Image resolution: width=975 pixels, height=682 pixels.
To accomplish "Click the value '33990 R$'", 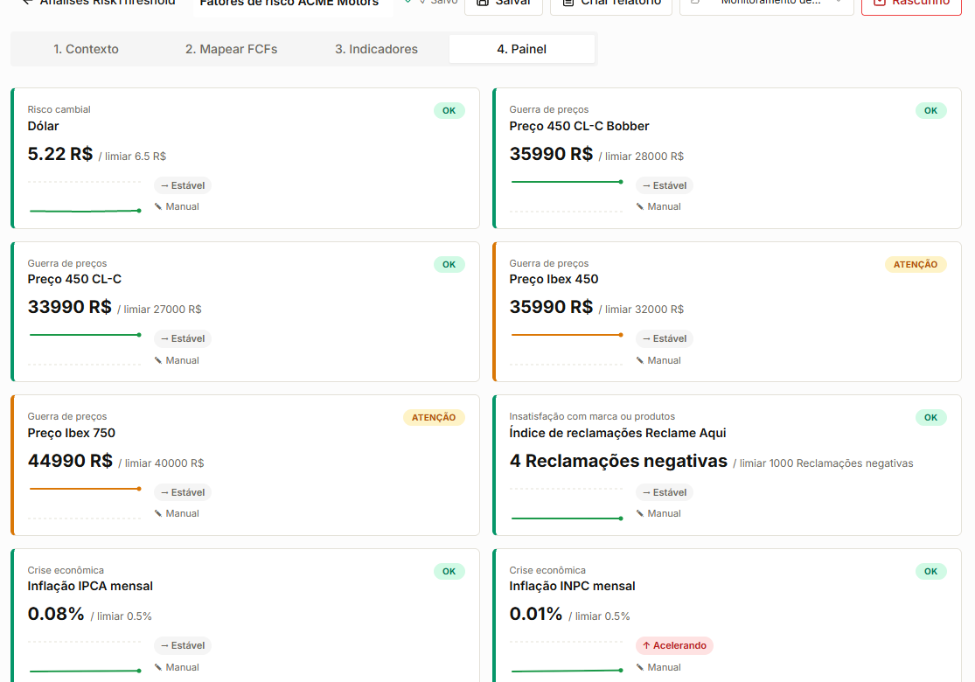I will 70,307.
